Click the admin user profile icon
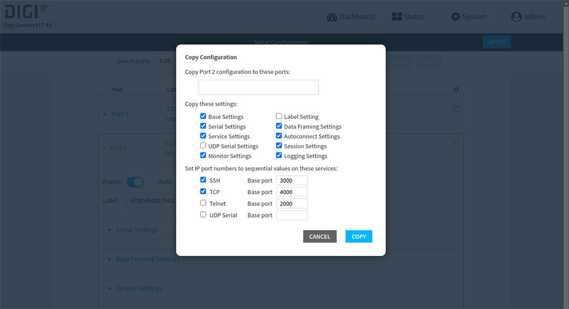The height and width of the screenshot is (309, 569). [516, 17]
